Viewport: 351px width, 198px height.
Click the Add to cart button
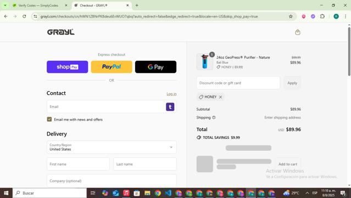pos(288,164)
